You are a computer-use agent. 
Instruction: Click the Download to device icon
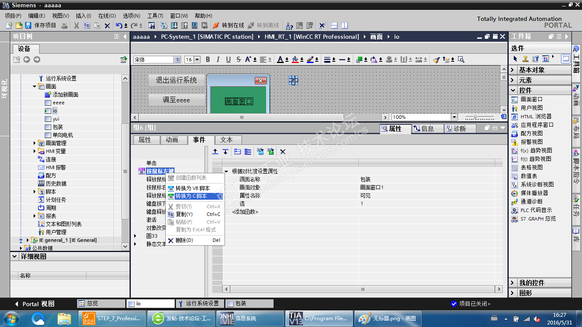pos(174,26)
